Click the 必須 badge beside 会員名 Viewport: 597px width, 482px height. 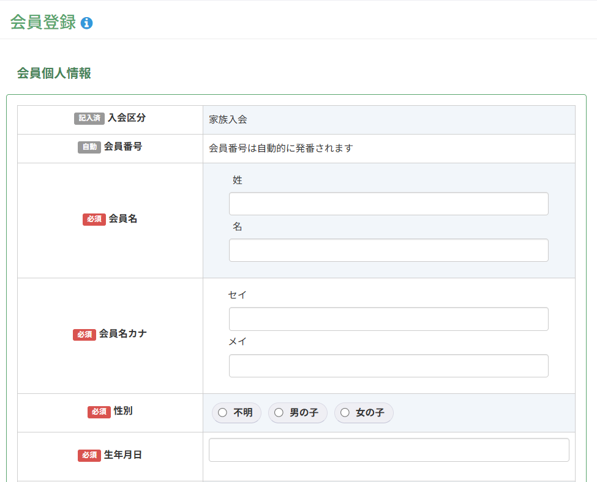(x=94, y=219)
